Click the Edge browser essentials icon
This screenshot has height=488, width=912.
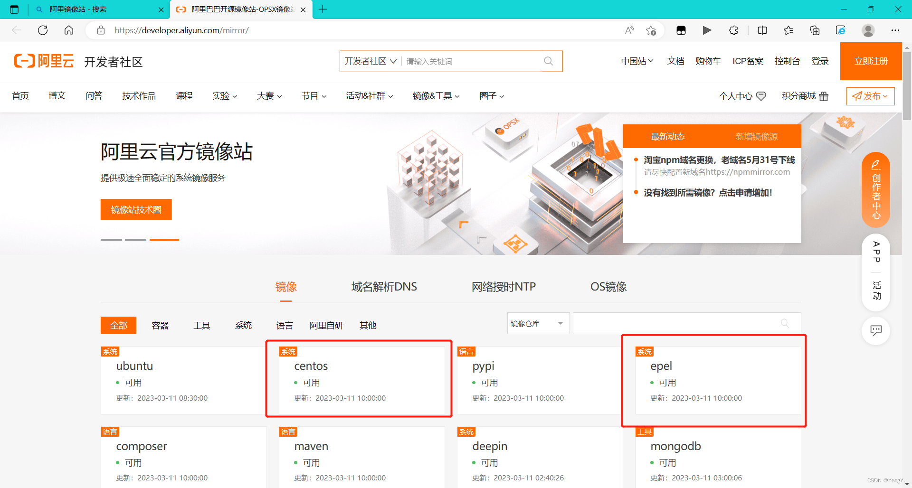click(x=841, y=30)
